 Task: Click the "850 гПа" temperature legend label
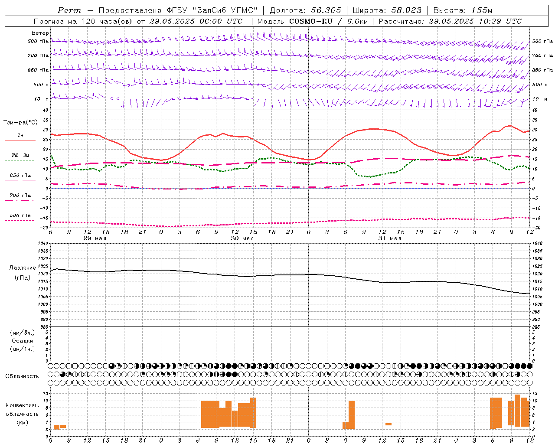coord(20,176)
